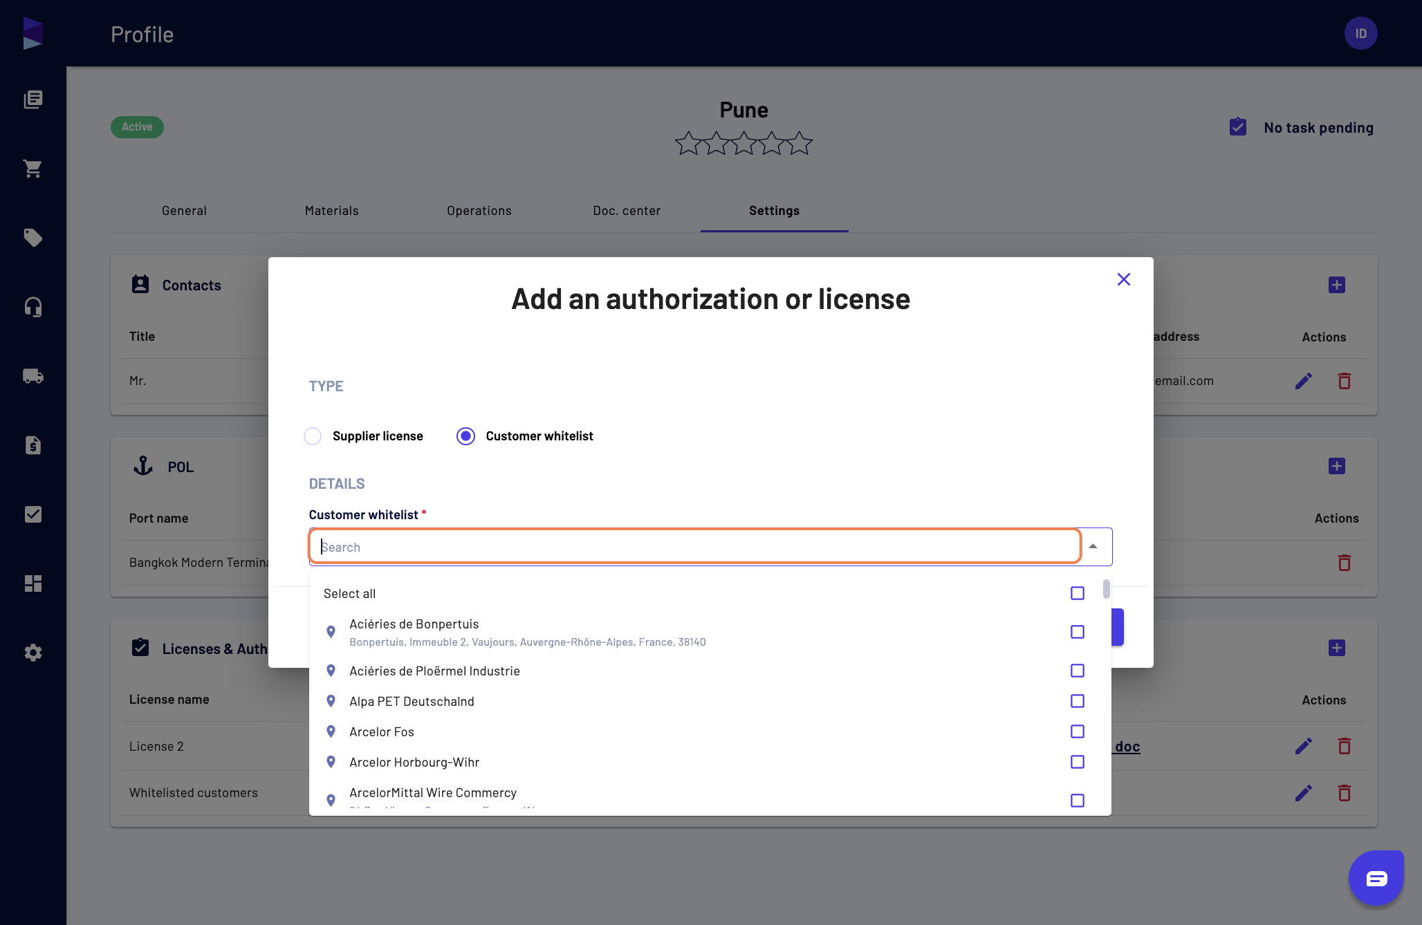Switch to the Doc. center tab

coord(627,211)
